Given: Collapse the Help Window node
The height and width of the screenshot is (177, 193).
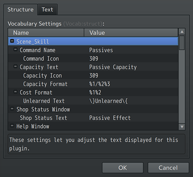Looking at the screenshot, I should [12, 126].
